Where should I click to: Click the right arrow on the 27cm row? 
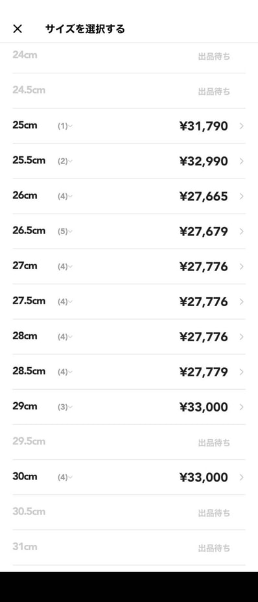pyautogui.click(x=242, y=267)
